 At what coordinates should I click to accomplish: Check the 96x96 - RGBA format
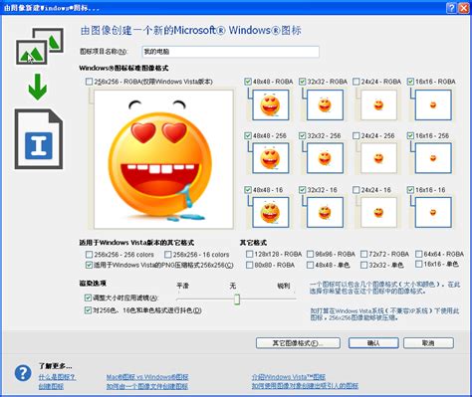[x=310, y=254]
